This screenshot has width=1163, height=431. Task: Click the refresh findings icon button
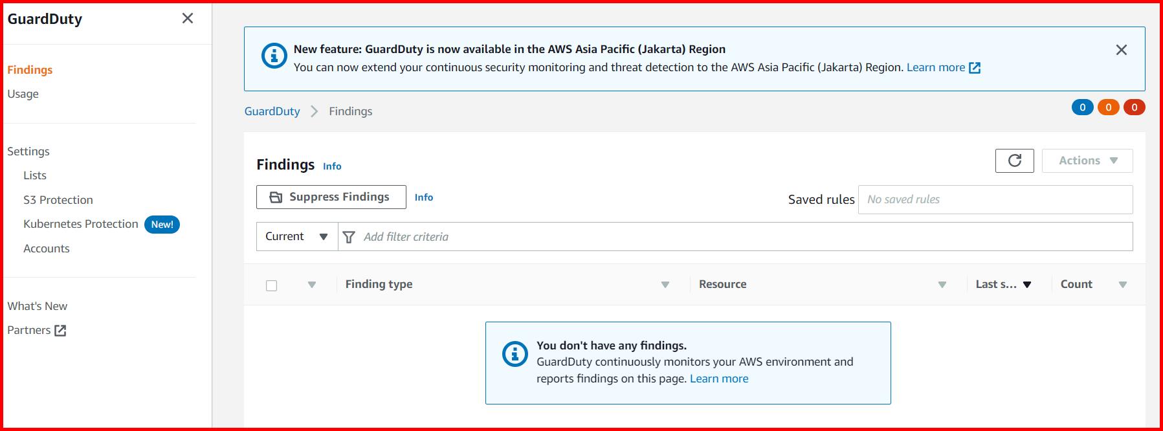[x=1014, y=160]
